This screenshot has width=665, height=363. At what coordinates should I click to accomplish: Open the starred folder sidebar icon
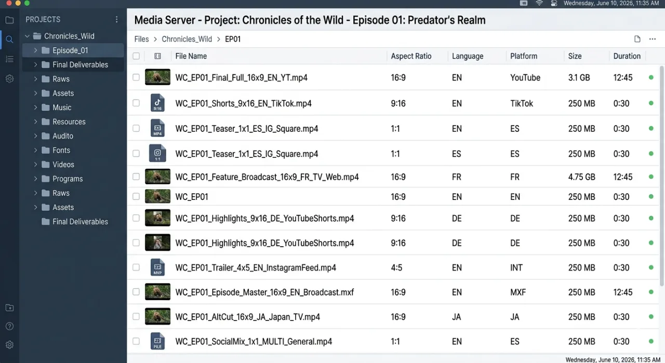[9, 307]
